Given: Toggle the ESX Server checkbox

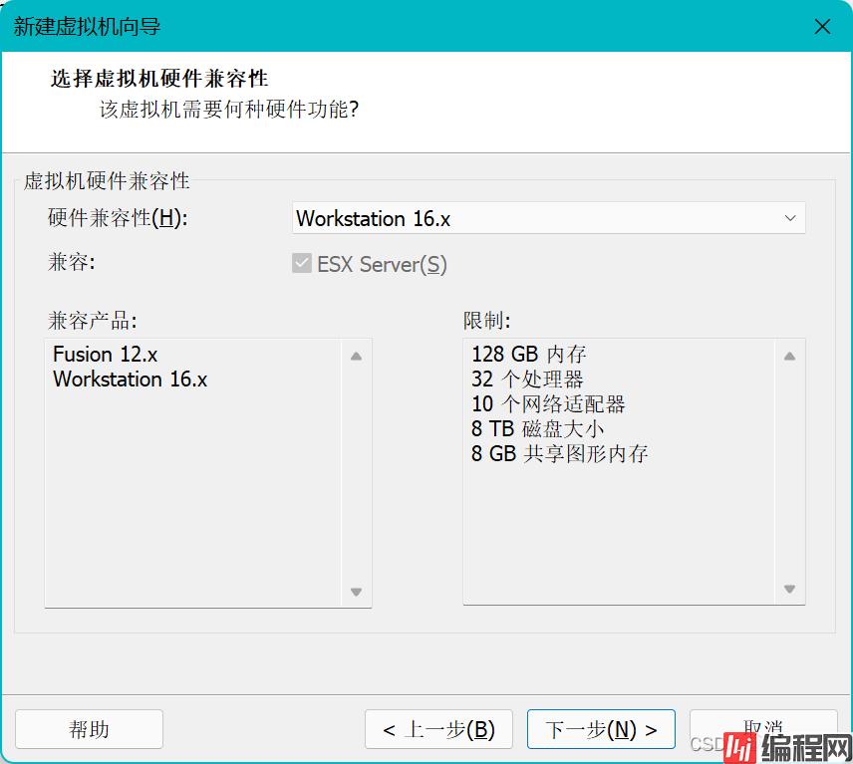Looking at the screenshot, I should pyautogui.click(x=302, y=264).
